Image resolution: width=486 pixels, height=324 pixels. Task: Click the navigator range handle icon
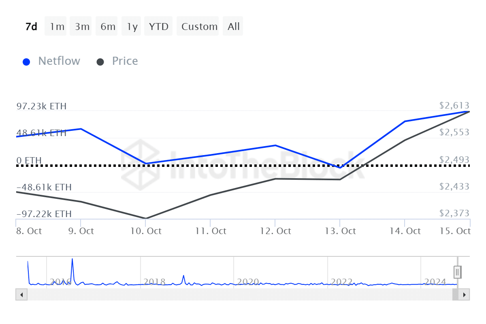457,272
